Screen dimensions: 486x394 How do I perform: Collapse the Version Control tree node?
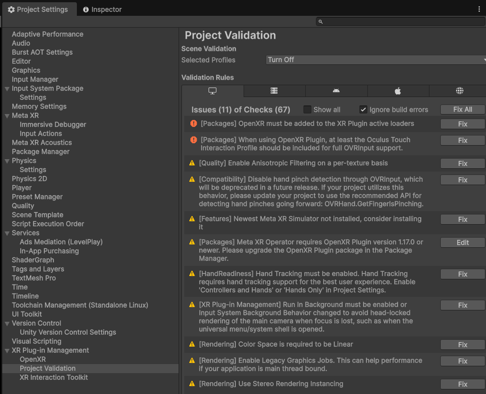point(7,323)
